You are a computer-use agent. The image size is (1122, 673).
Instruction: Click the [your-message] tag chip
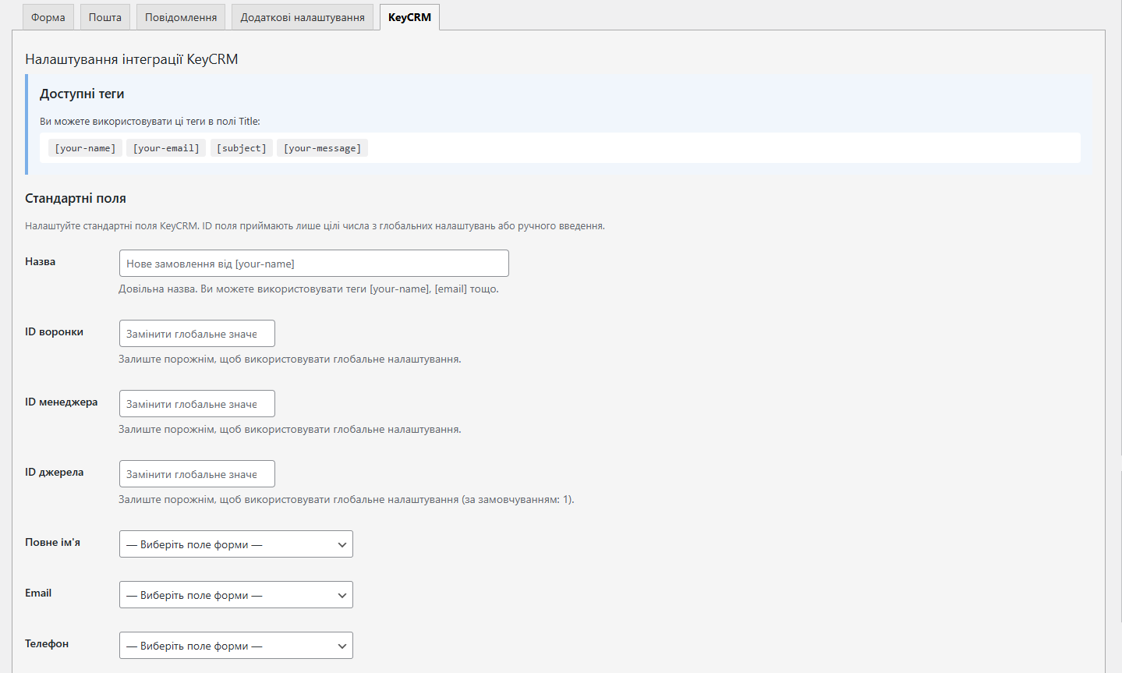pos(322,148)
